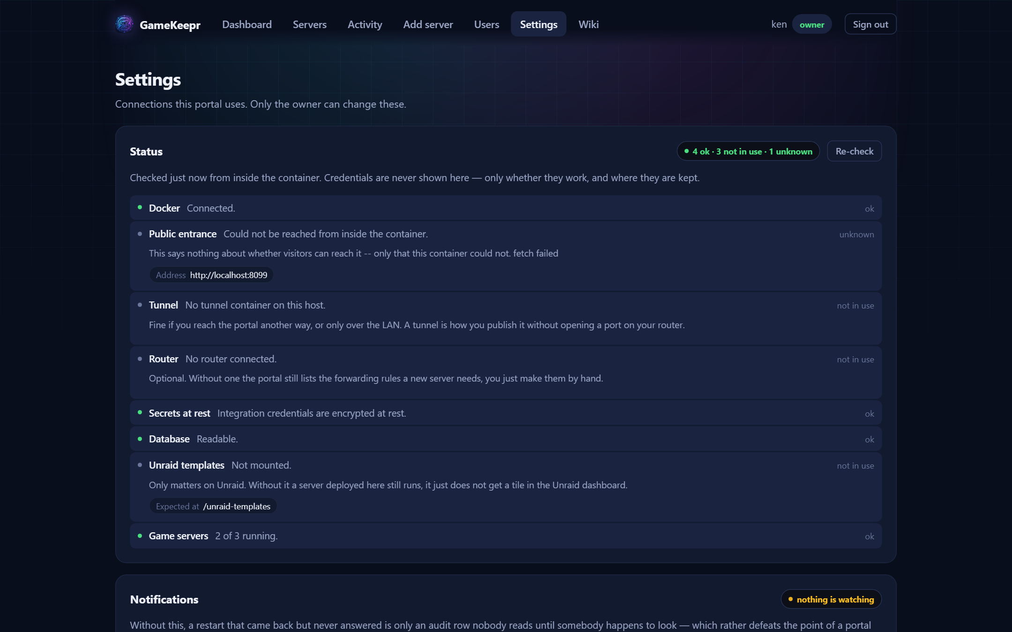This screenshot has width=1012, height=632.
Task: Click the 'nothing is watching' badge
Action: (831, 599)
